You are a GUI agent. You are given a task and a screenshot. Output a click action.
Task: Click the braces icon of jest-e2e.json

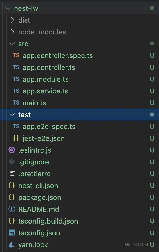click(16, 138)
